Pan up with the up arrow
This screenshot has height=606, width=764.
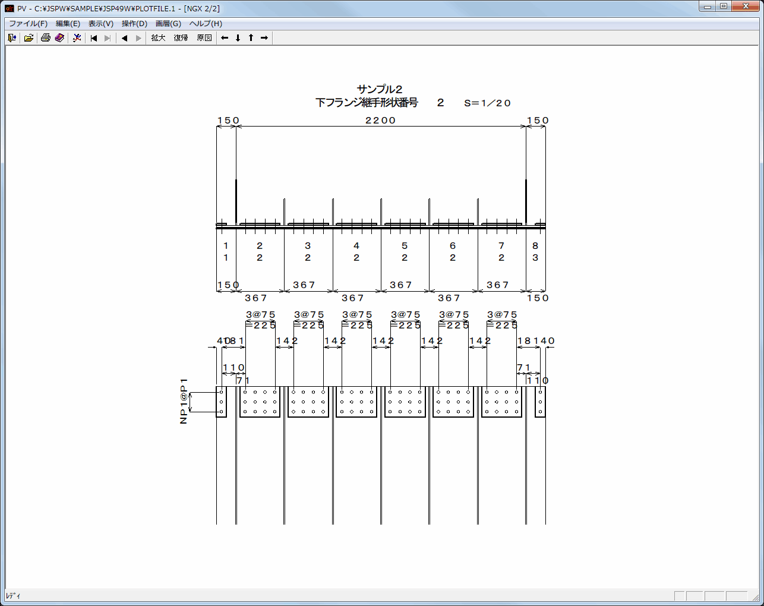coord(251,38)
